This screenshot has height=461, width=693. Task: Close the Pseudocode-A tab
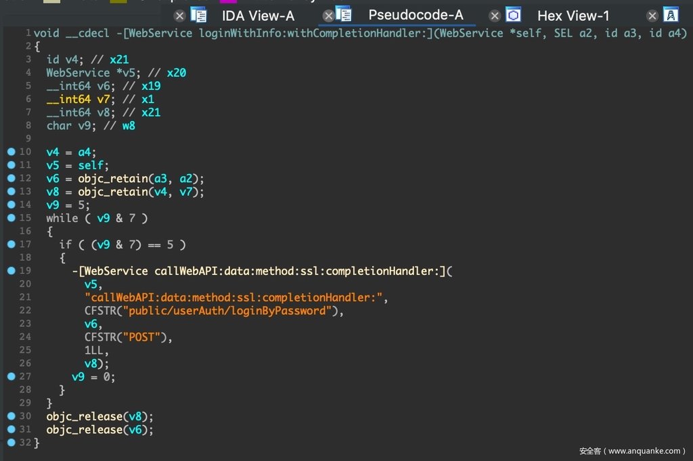[x=328, y=16]
